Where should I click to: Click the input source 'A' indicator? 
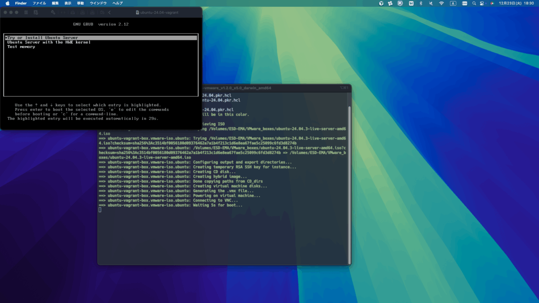[453, 3]
